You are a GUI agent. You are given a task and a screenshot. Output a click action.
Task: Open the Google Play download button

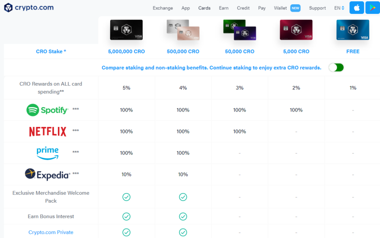(373, 7)
